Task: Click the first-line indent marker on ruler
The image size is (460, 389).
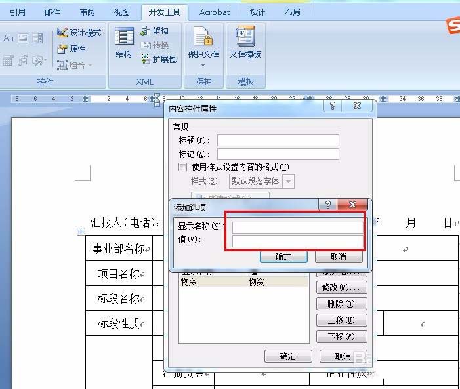Action: click(157, 96)
